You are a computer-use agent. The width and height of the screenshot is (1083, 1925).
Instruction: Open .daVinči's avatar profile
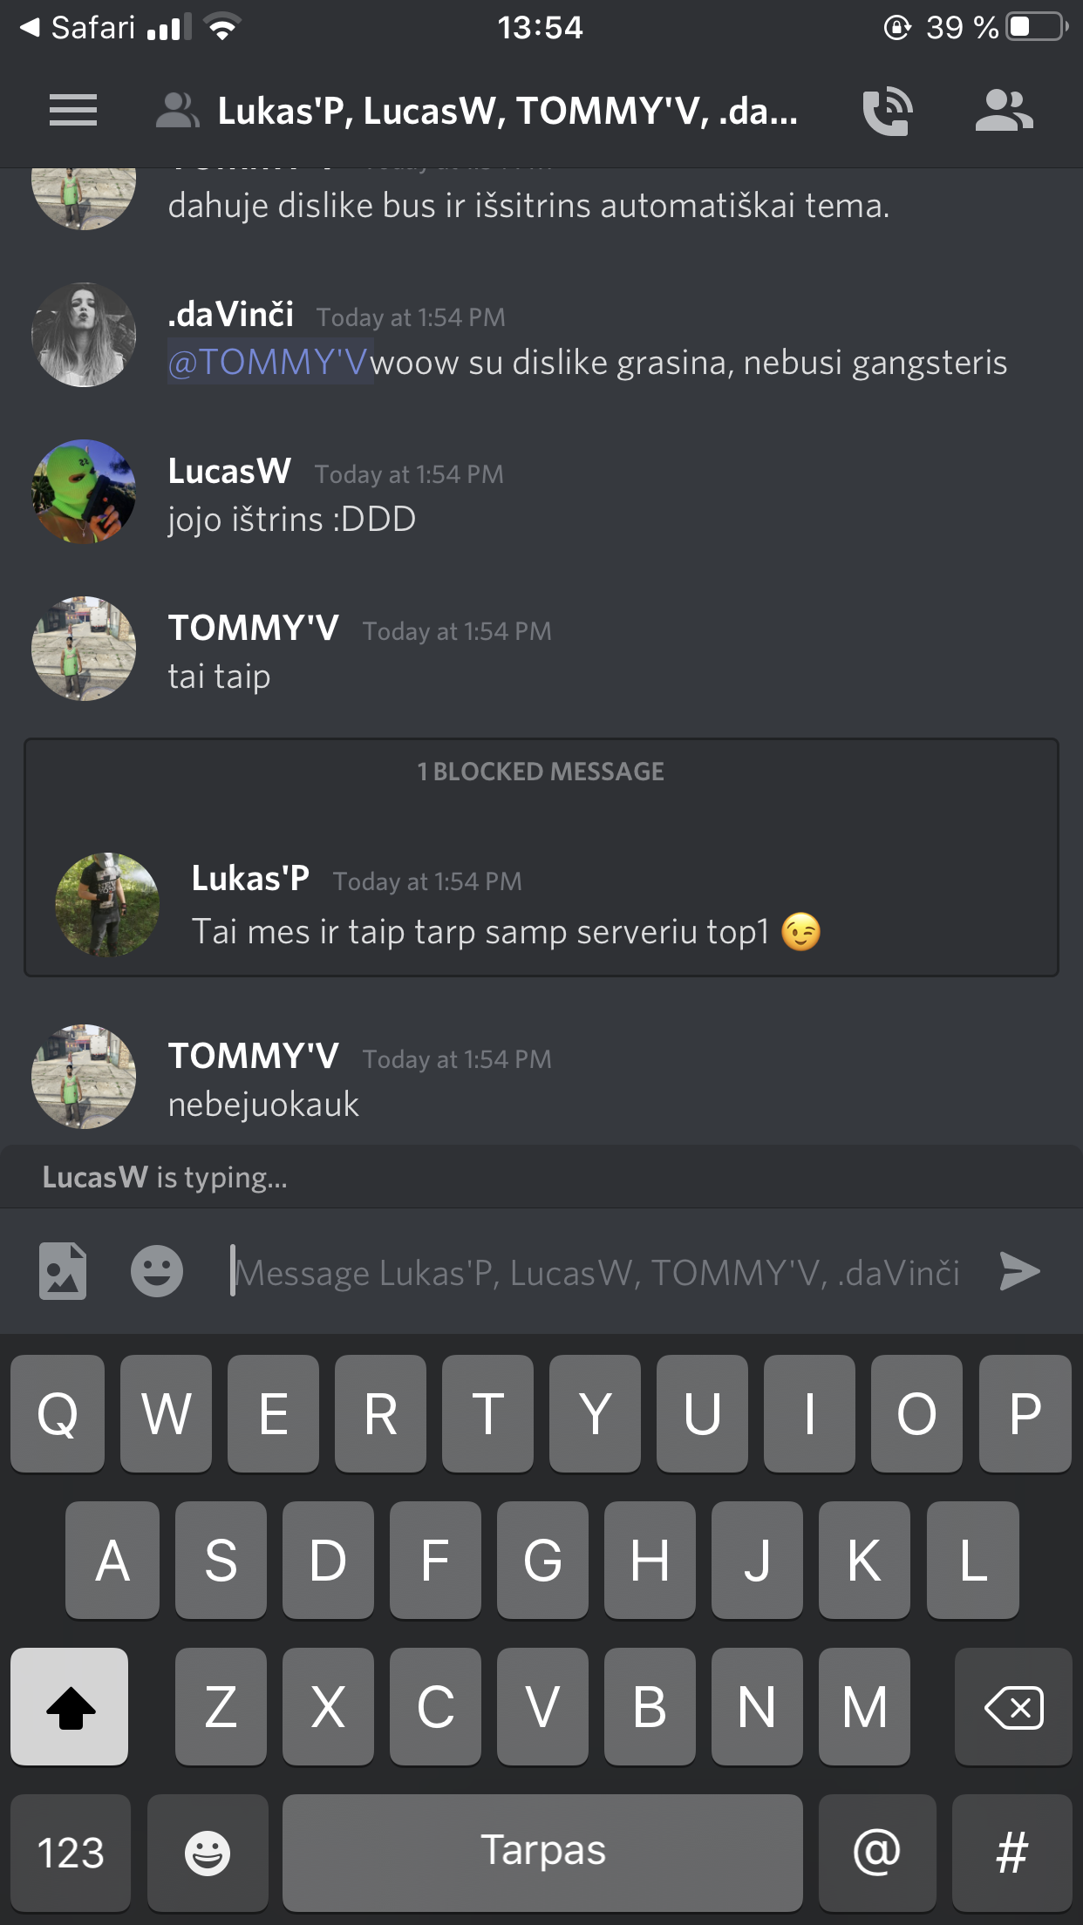84,335
